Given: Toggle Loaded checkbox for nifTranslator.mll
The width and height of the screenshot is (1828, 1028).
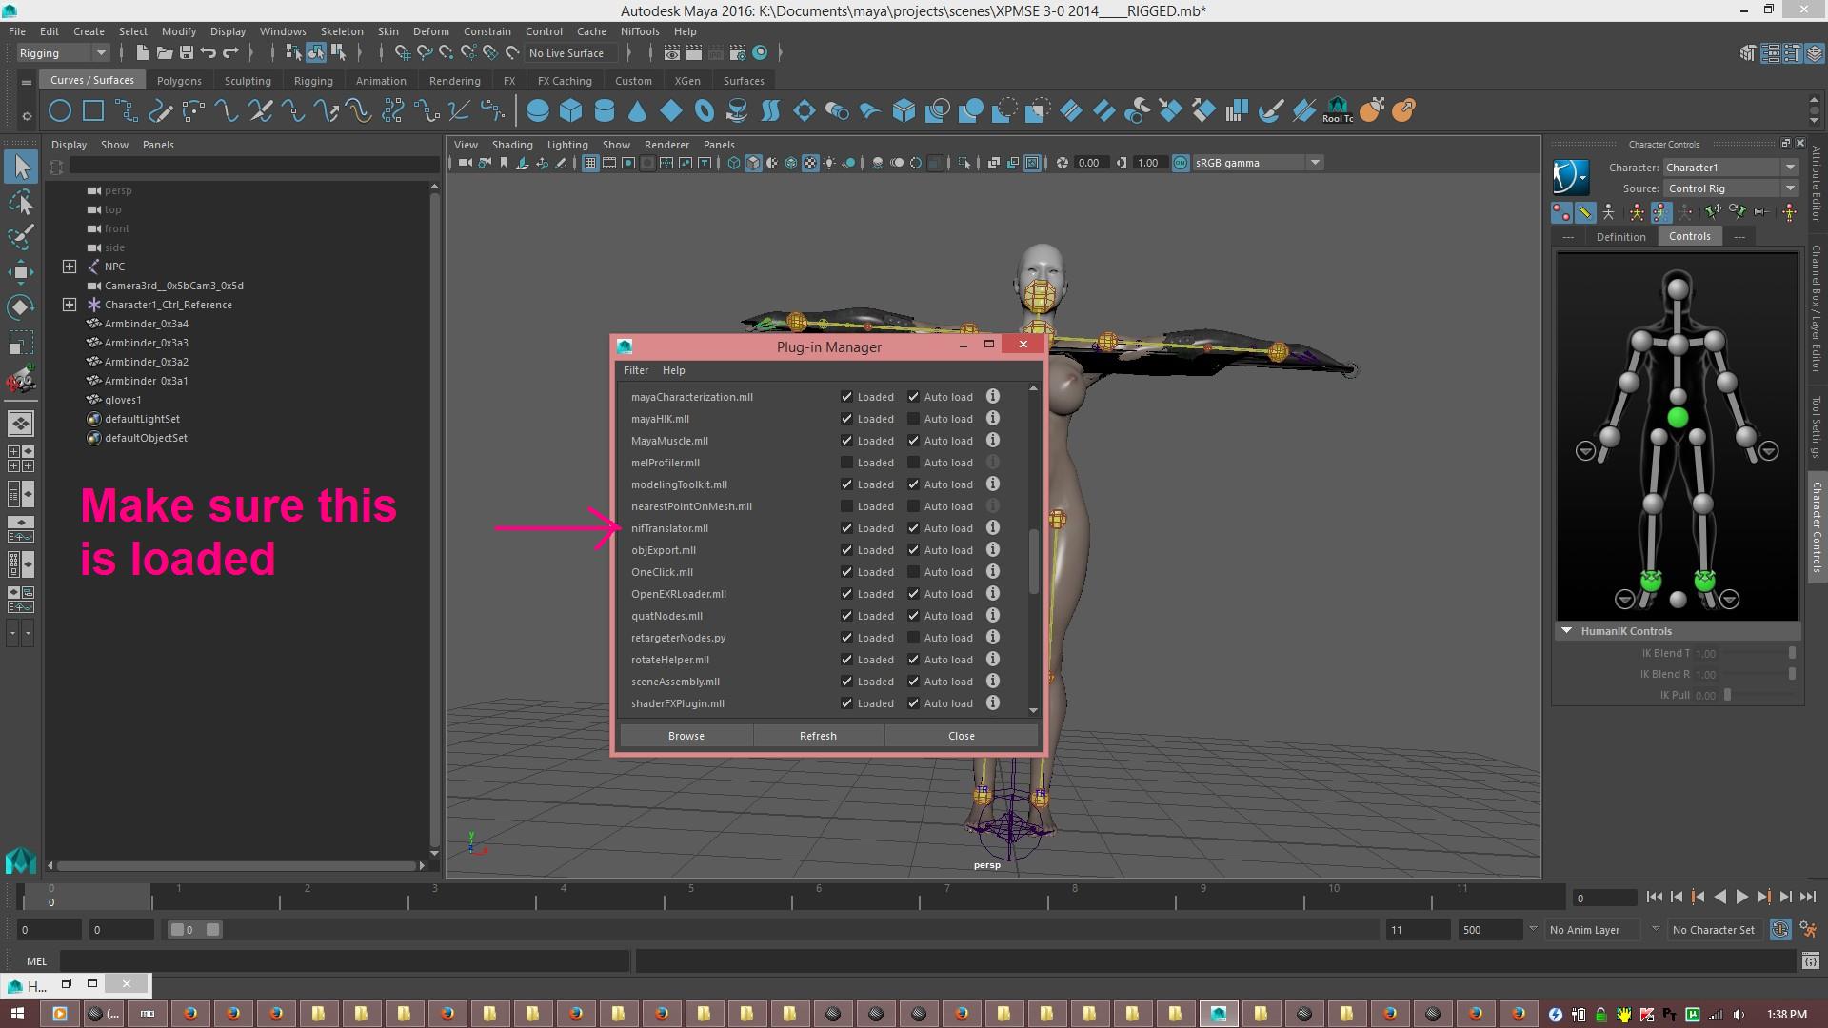Looking at the screenshot, I should [x=846, y=528].
